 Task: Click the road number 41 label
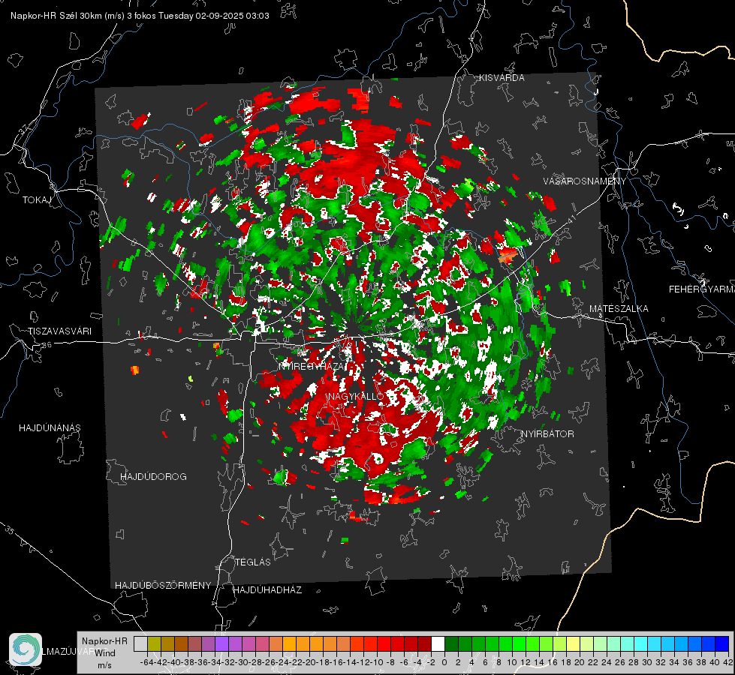click(x=571, y=219)
